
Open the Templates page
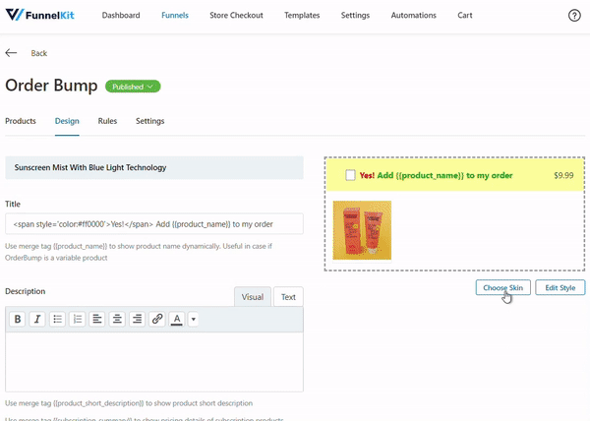(302, 16)
